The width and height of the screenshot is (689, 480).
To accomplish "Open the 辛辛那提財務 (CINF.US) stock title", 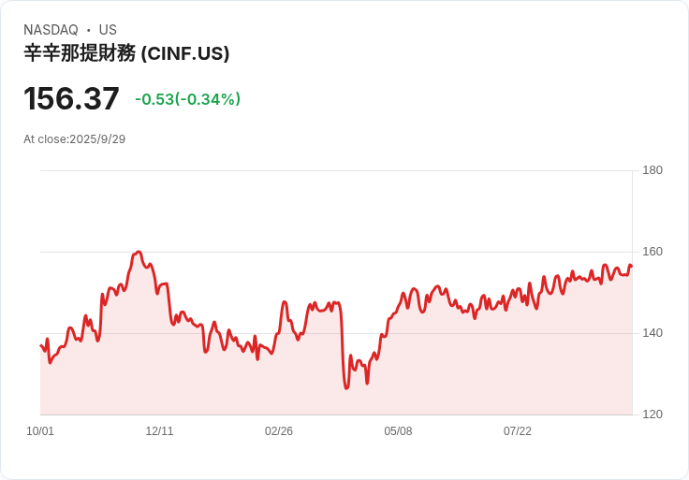I will click(x=126, y=54).
